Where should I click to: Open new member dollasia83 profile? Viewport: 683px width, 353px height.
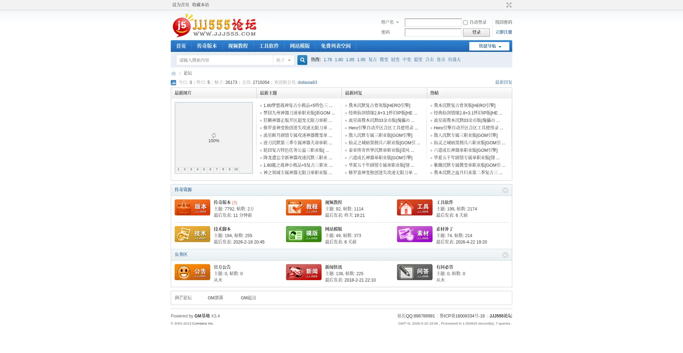click(307, 82)
